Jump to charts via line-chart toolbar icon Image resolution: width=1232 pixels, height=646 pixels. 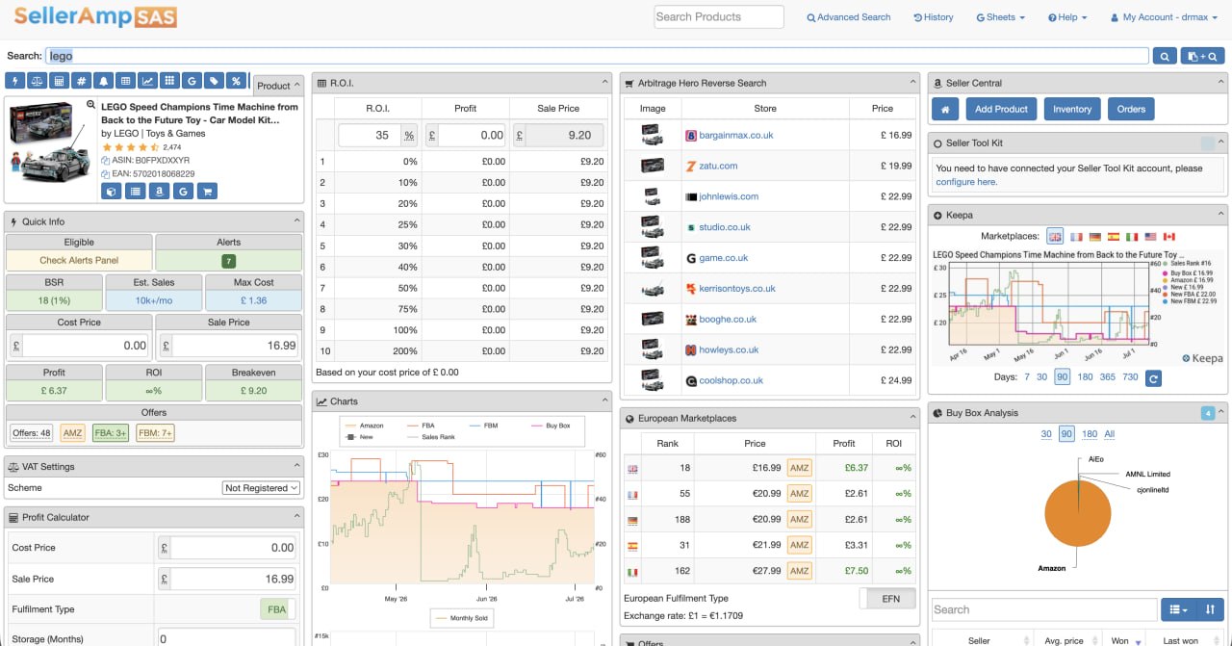click(x=148, y=81)
